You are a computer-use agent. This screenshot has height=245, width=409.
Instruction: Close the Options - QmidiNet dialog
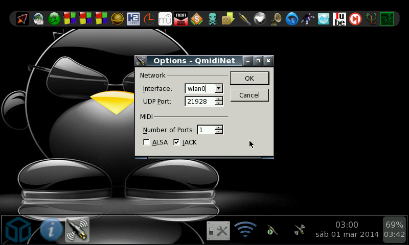268,61
